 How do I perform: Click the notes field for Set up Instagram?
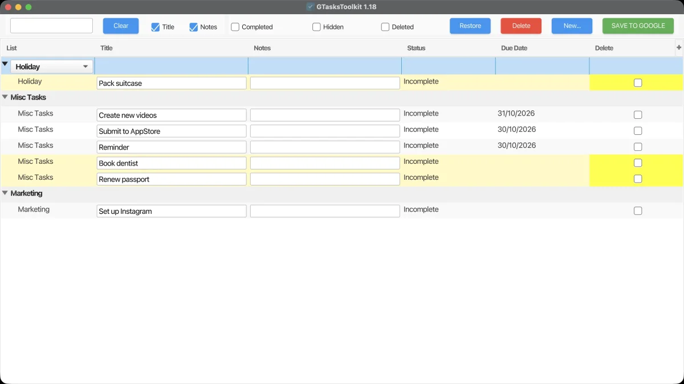pos(325,211)
